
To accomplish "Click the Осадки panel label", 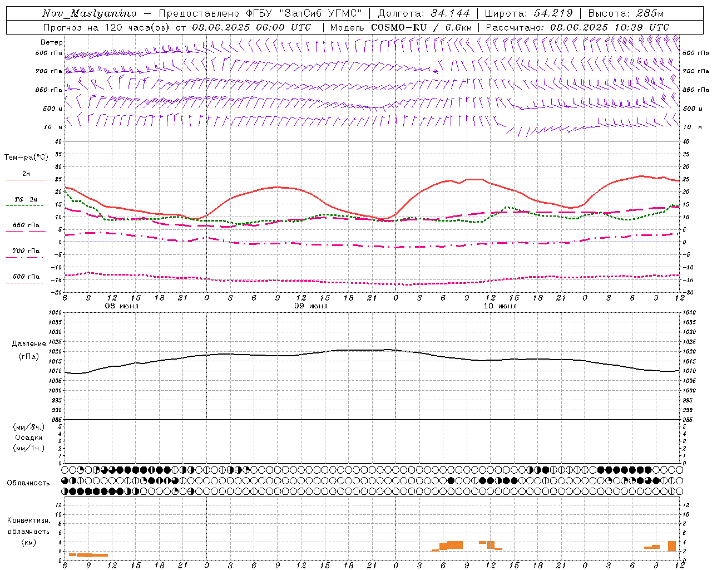I will (x=29, y=438).
